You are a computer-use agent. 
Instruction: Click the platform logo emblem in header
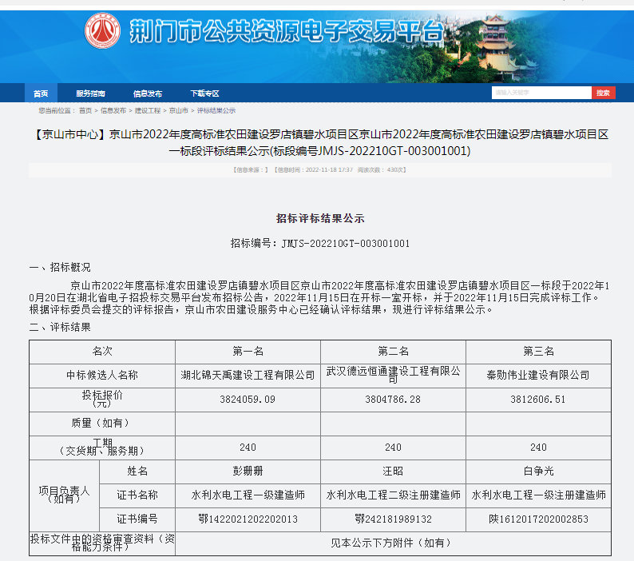[102, 31]
